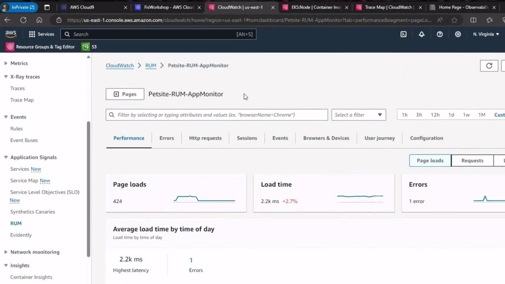Refresh the RUM dashboard
This screenshot has width=505, height=284.
click(x=489, y=66)
